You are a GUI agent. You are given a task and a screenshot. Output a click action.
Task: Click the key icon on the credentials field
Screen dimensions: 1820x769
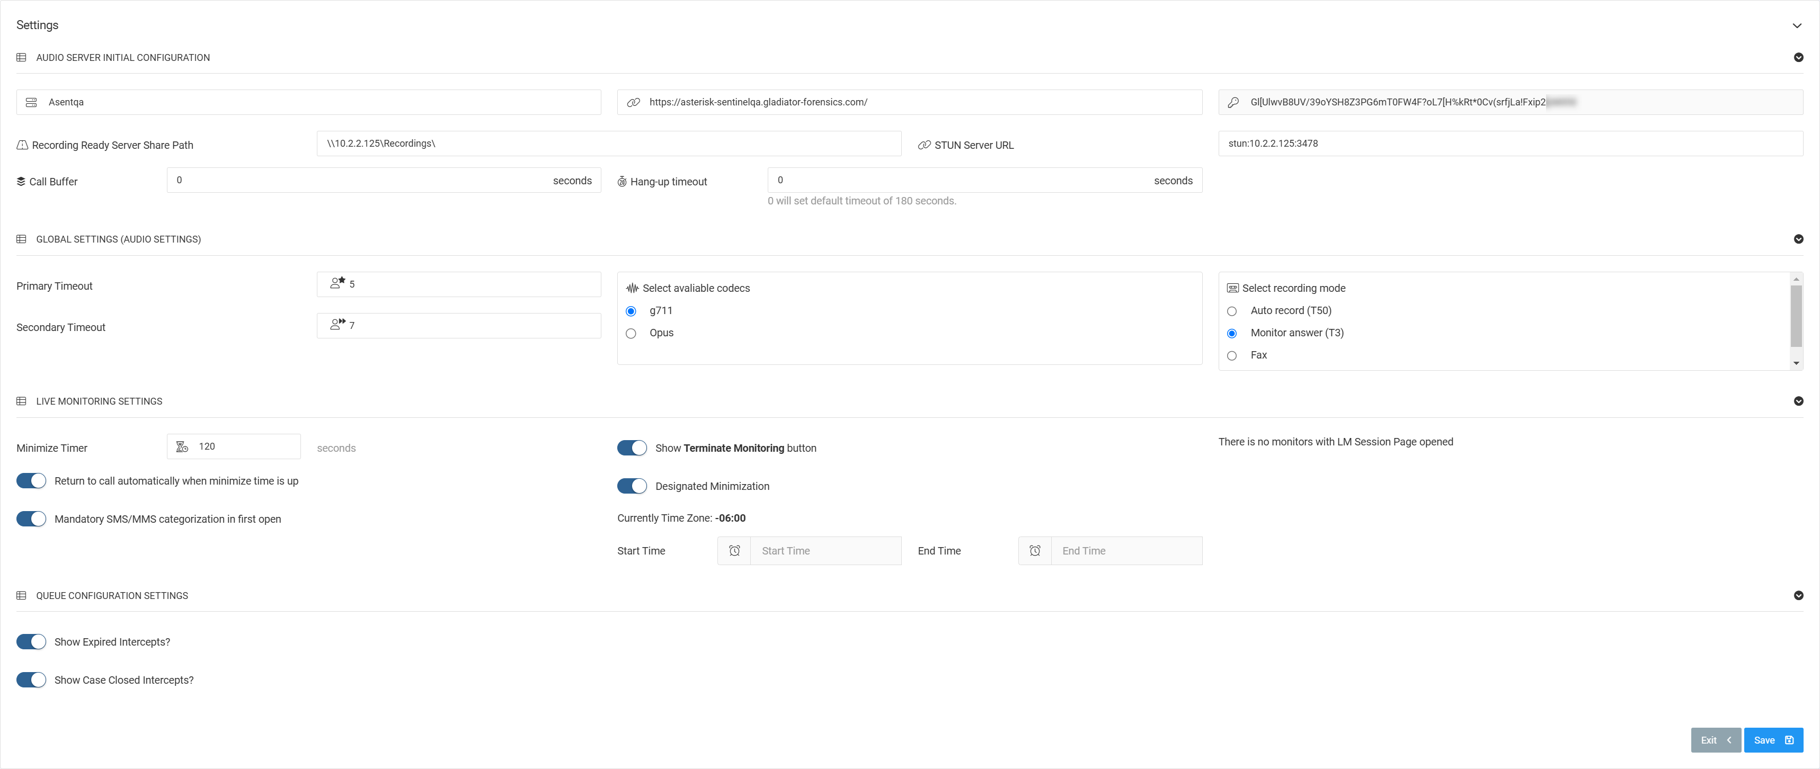1233,102
